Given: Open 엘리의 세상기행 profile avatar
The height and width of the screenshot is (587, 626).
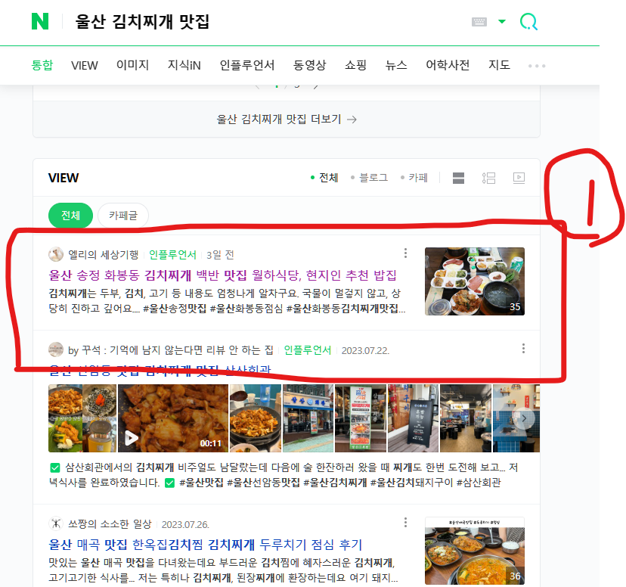Looking at the screenshot, I should tap(56, 254).
